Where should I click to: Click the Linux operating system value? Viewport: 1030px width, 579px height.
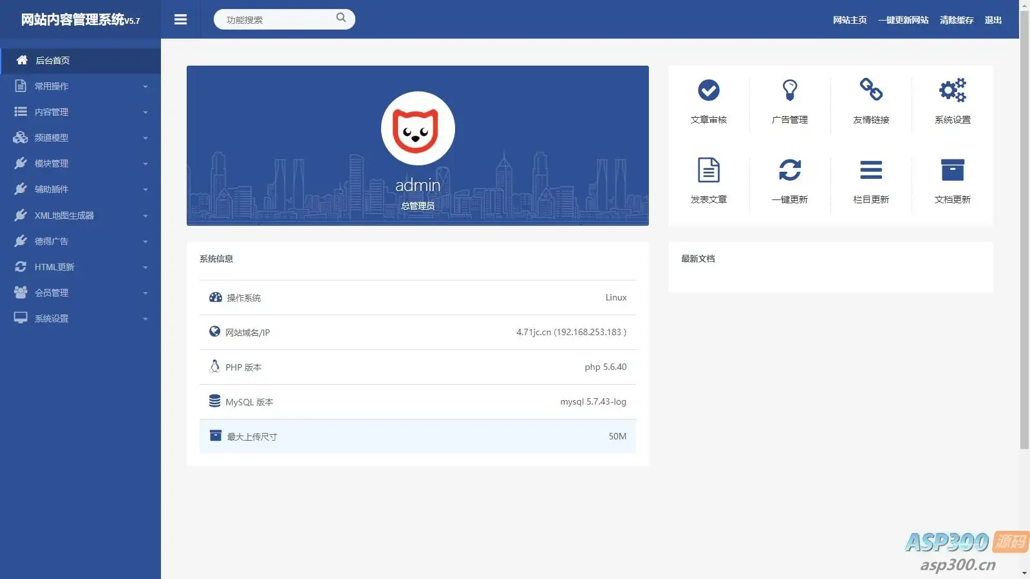point(616,297)
